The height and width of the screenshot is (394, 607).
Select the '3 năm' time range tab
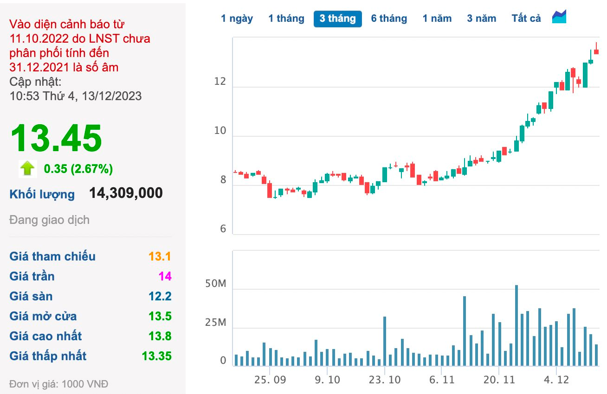coord(482,19)
